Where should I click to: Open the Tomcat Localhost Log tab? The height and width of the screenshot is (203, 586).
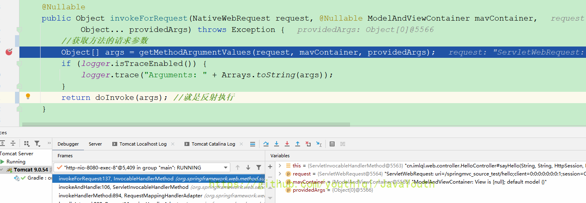pos(143,144)
